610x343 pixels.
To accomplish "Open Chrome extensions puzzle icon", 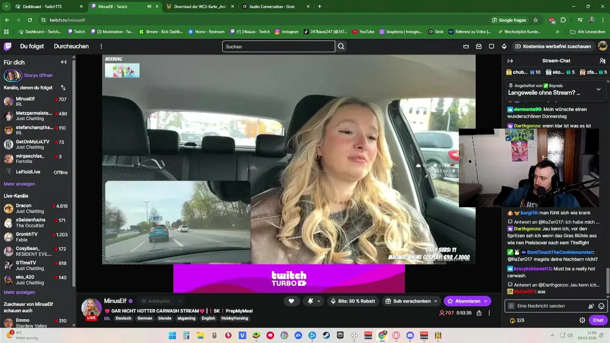I will point(563,20).
